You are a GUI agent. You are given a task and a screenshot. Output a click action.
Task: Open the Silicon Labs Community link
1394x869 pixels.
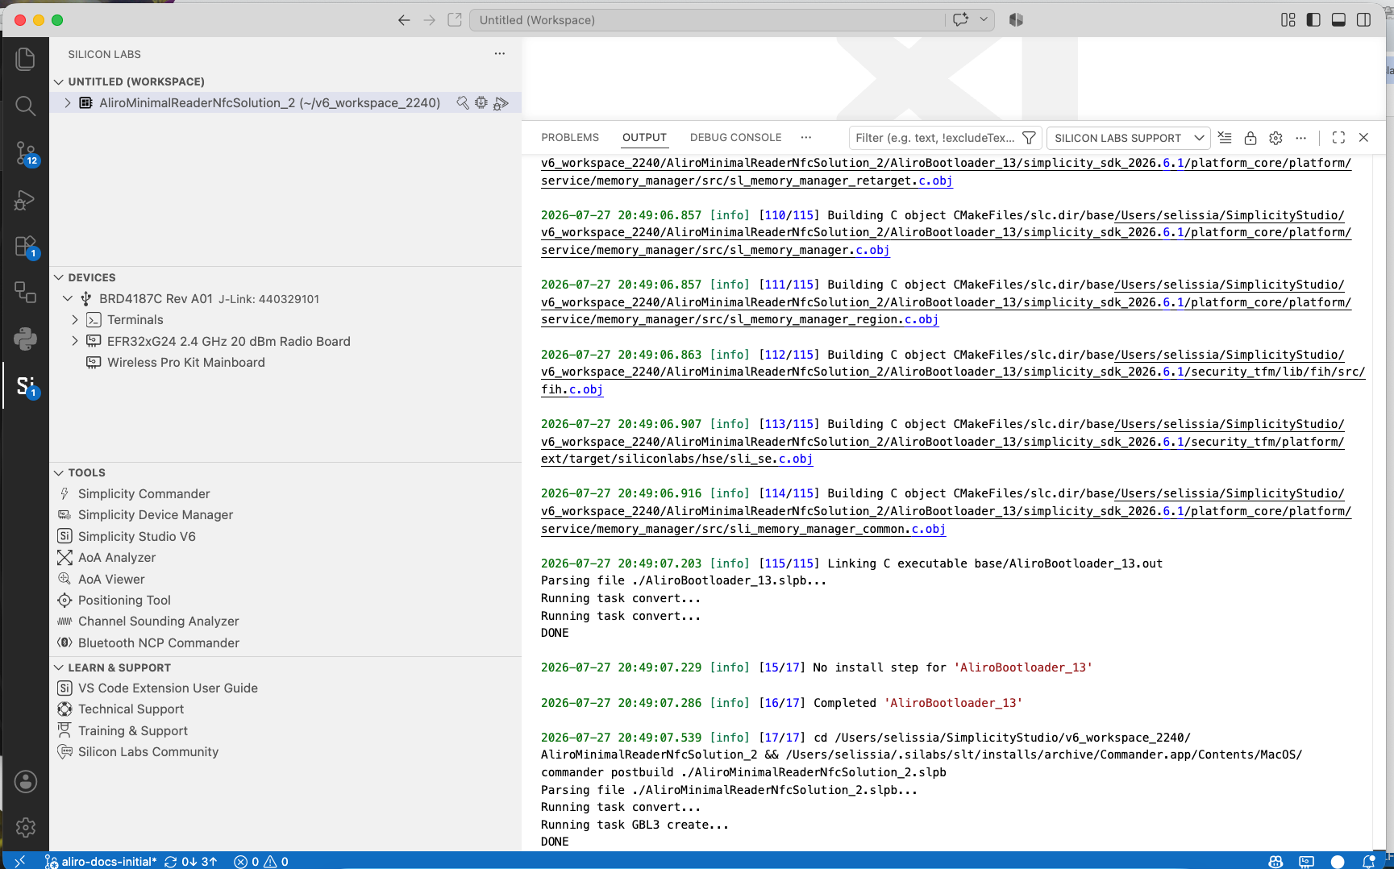click(x=148, y=752)
